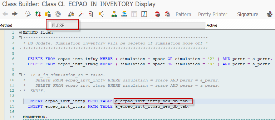
Task: Show the object hierarchy display icon
Action: pyautogui.click(x=114, y=14)
